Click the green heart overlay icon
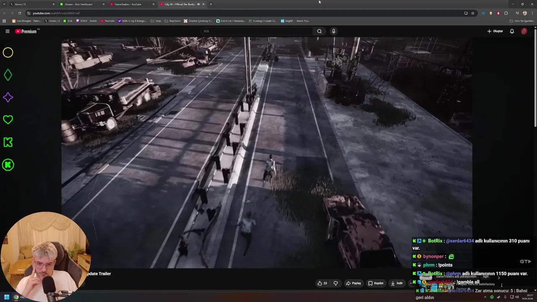Image resolution: width=537 pixels, height=302 pixels. click(x=8, y=120)
